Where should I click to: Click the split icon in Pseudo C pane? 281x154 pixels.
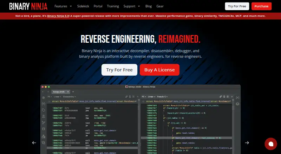(224, 97)
